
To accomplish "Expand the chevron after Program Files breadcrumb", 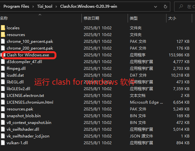I will 33,6.
